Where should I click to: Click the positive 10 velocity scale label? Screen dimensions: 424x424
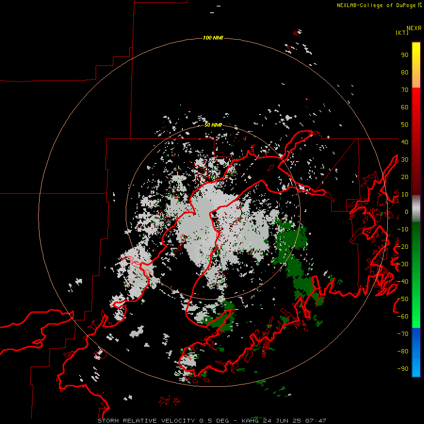tap(405, 195)
